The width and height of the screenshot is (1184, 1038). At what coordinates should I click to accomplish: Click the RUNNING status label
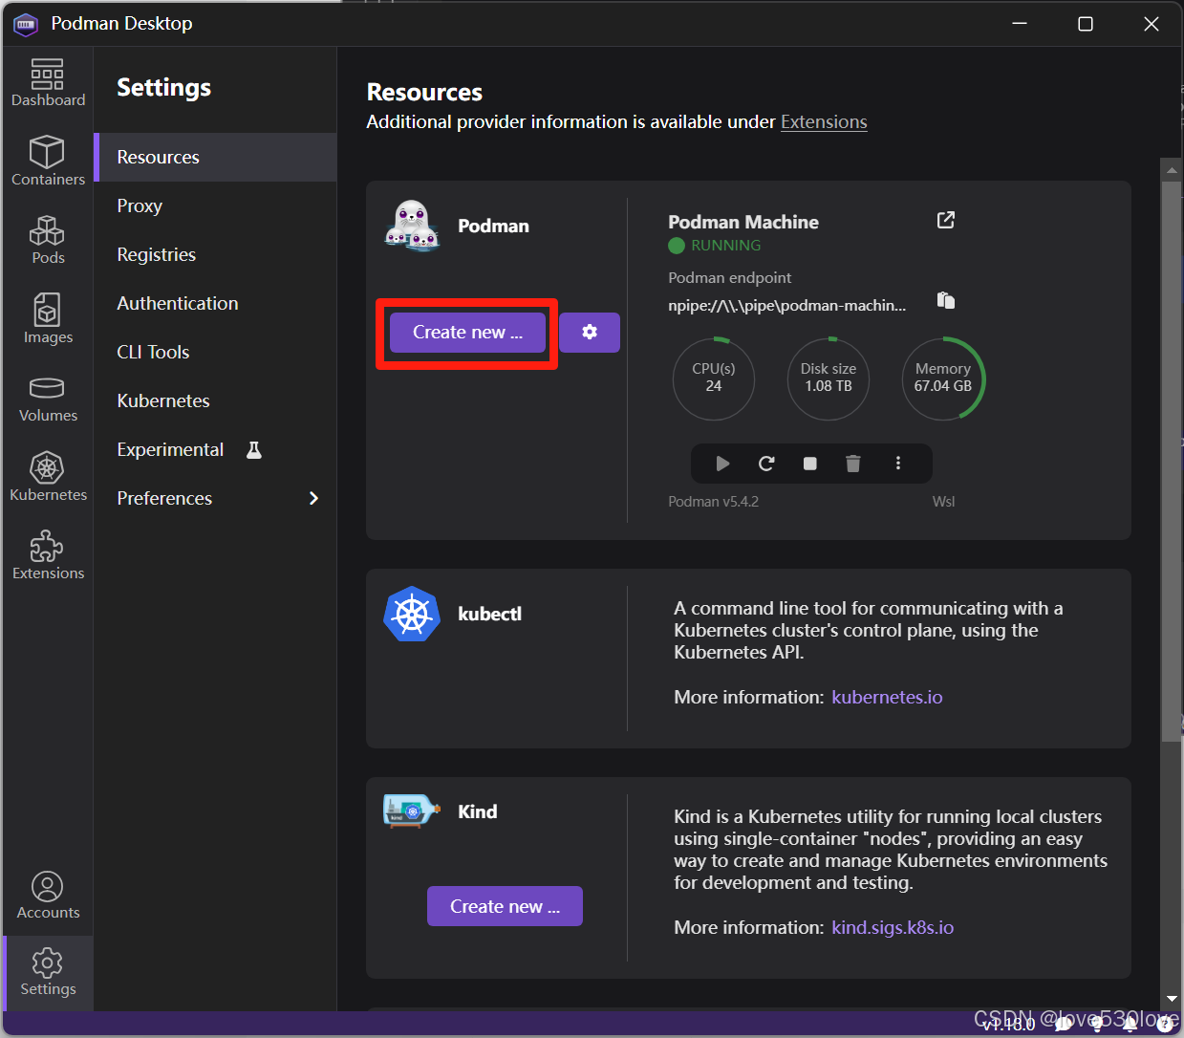pos(726,246)
